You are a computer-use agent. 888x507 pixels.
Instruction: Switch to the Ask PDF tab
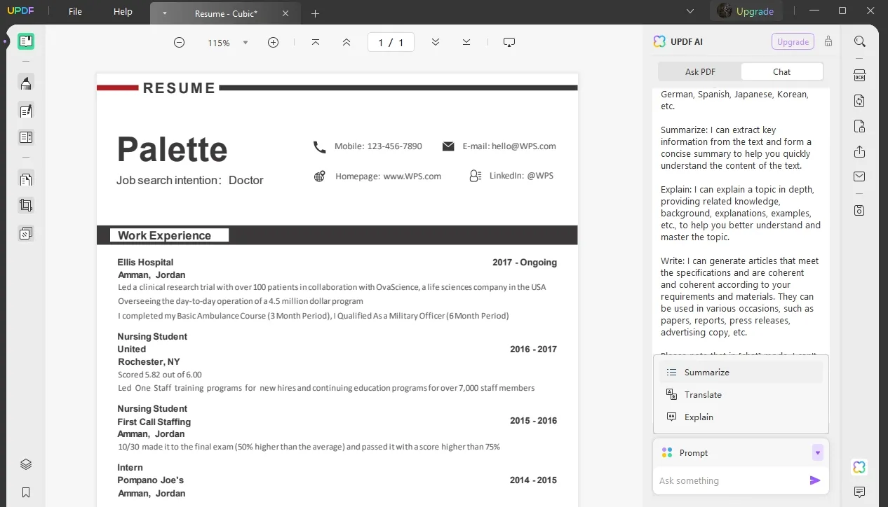click(699, 71)
